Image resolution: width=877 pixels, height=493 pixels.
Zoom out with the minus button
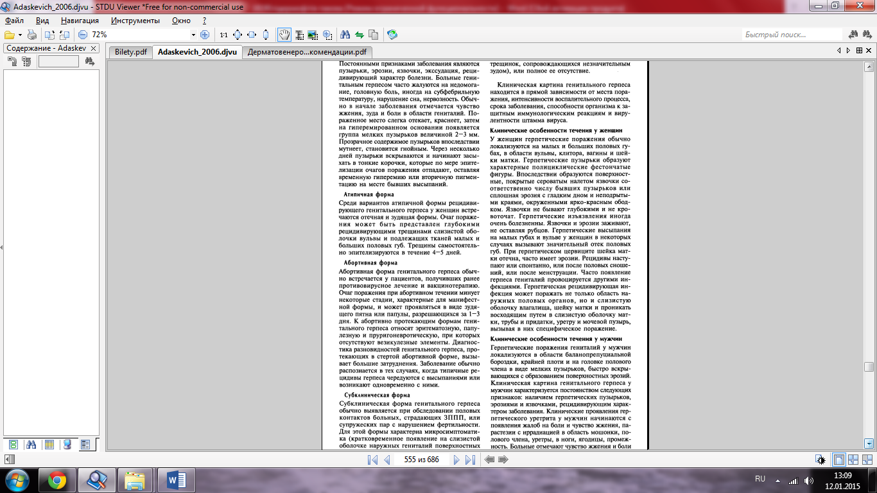[83, 35]
